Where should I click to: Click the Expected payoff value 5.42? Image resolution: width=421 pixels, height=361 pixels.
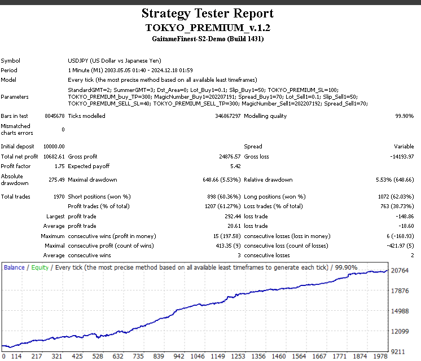pos(235,166)
